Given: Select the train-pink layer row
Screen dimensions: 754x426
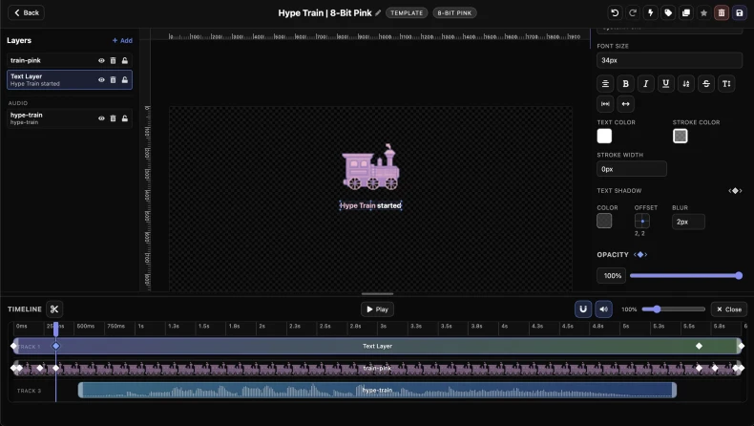Looking at the screenshot, I should [x=70, y=60].
